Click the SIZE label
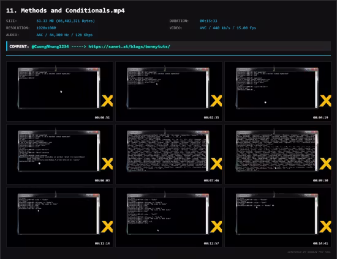337x259 pixels. pyautogui.click(x=12, y=21)
